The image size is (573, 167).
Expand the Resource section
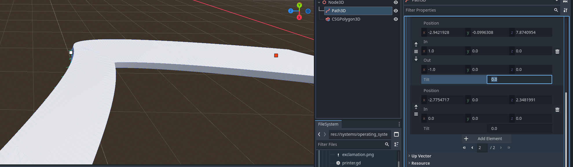pyautogui.click(x=420, y=163)
